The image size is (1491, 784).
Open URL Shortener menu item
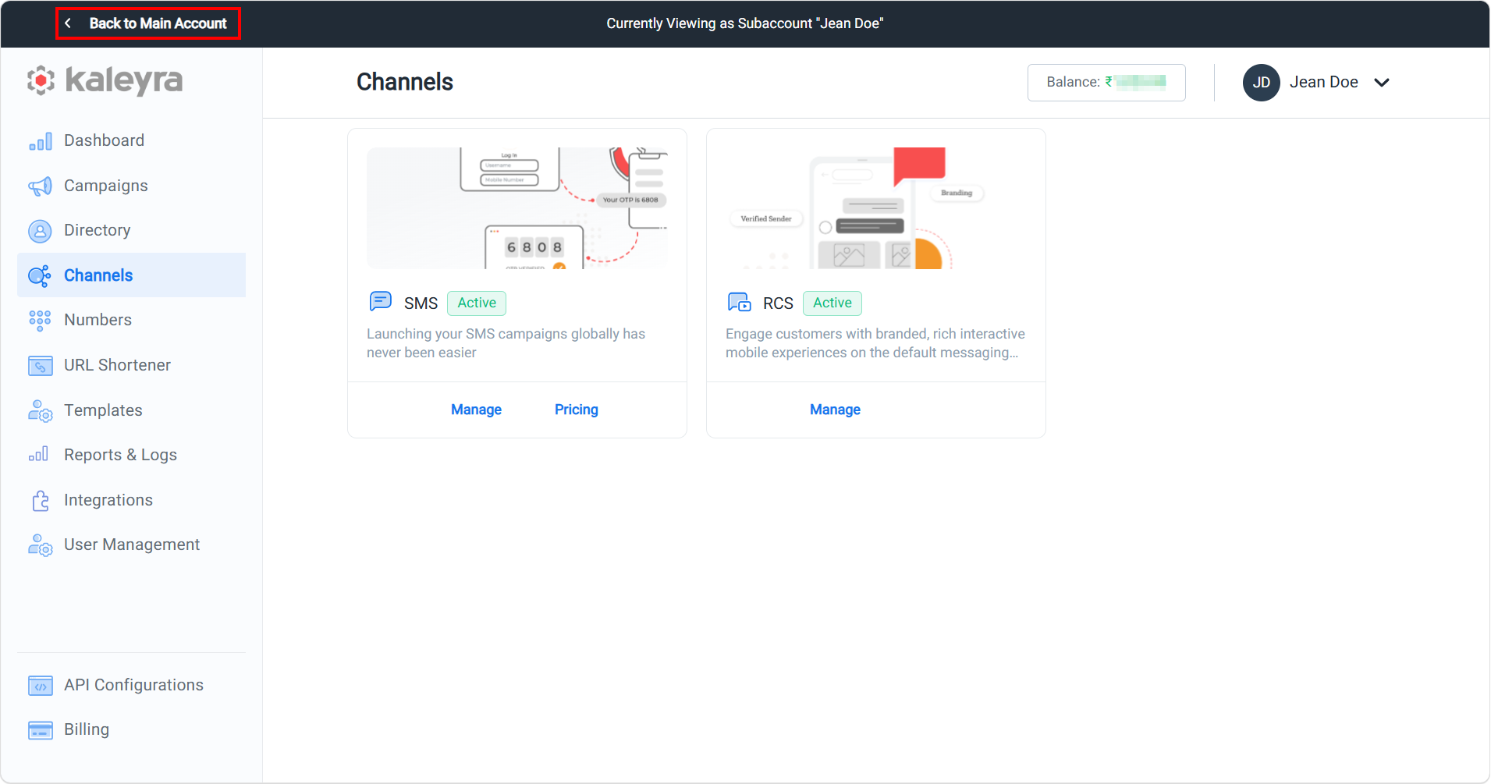[131, 365]
